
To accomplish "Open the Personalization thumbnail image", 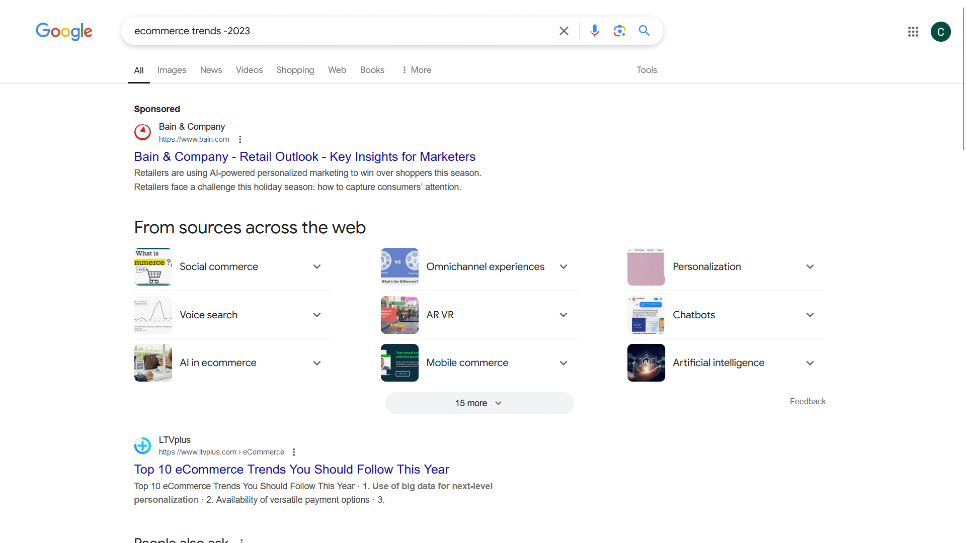I will pyautogui.click(x=646, y=266).
